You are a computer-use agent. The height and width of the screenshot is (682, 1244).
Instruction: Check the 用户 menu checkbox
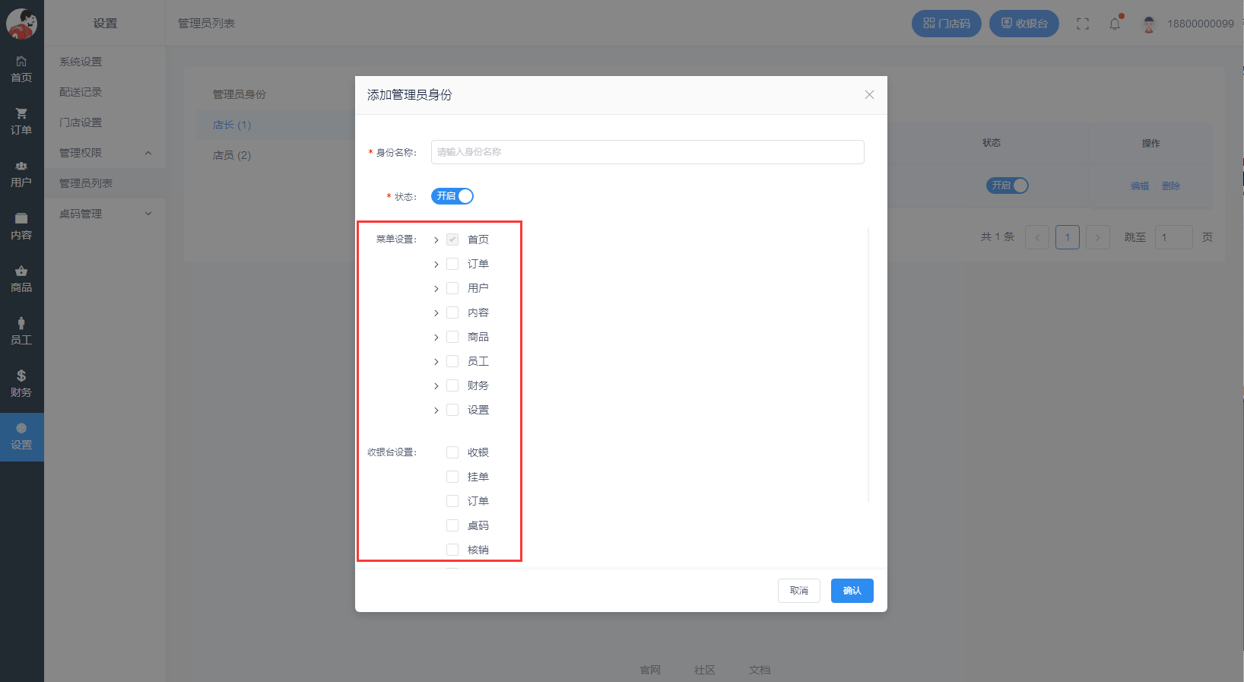pyautogui.click(x=452, y=288)
